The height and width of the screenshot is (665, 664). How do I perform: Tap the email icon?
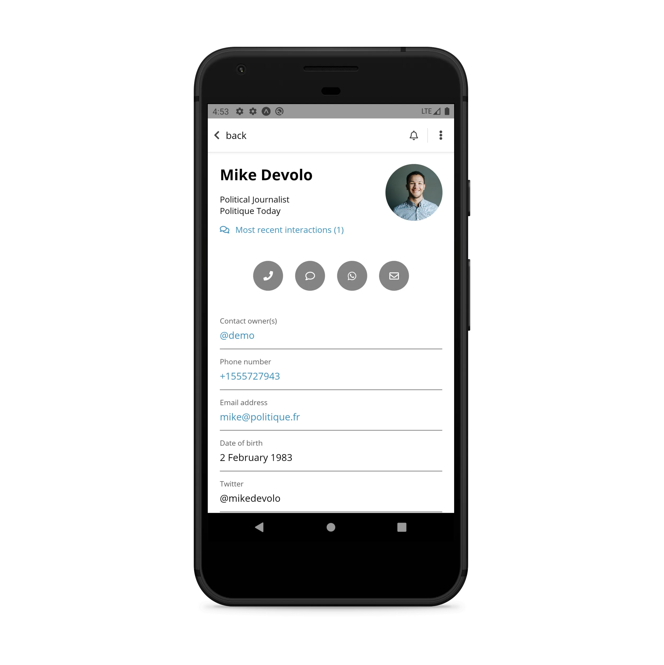pos(394,275)
